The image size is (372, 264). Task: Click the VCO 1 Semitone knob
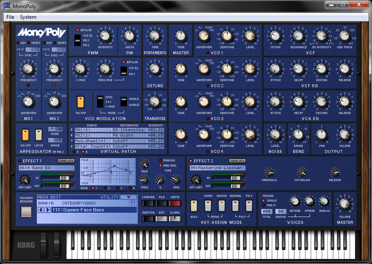[x=227, y=36]
